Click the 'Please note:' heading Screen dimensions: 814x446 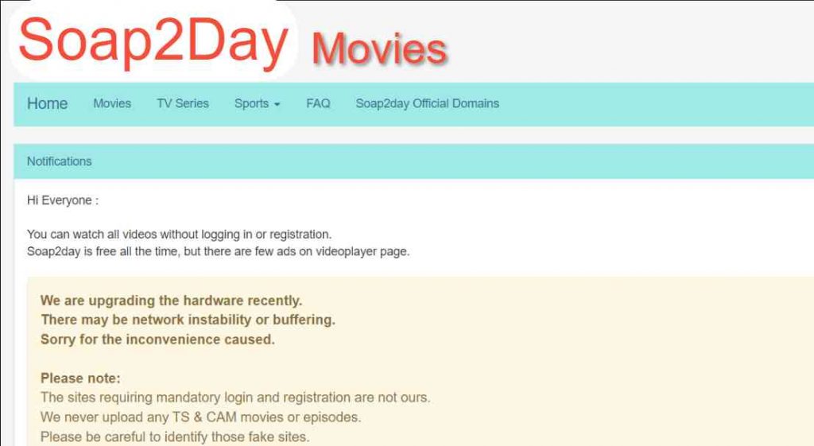coord(80,378)
